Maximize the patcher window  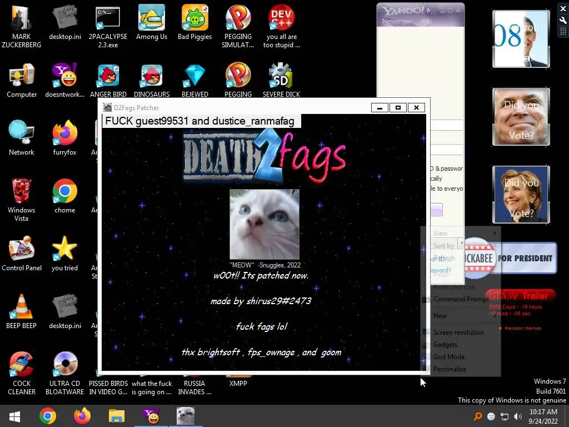[398, 107]
